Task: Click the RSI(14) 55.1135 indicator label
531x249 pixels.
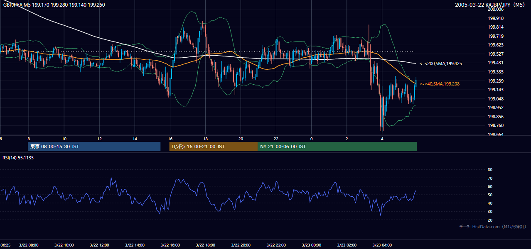Action: click(x=18, y=158)
